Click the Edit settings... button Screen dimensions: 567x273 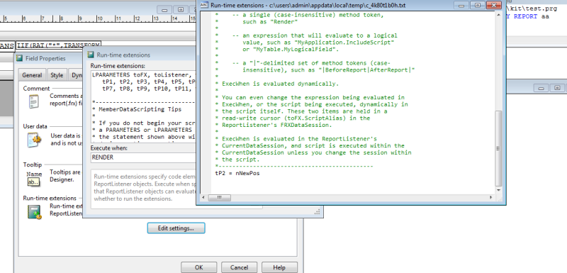tap(176, 228)
